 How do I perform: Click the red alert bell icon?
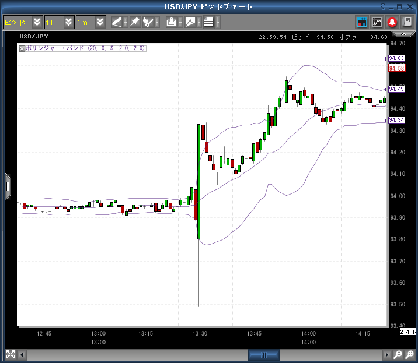(392, 22)
